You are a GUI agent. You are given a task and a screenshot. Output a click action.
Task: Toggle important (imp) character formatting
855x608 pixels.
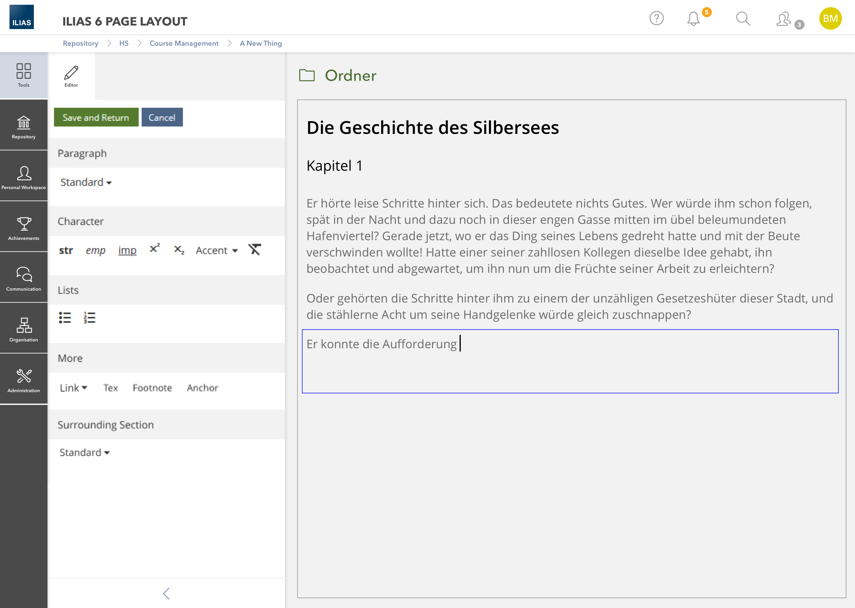coord(127,250)
